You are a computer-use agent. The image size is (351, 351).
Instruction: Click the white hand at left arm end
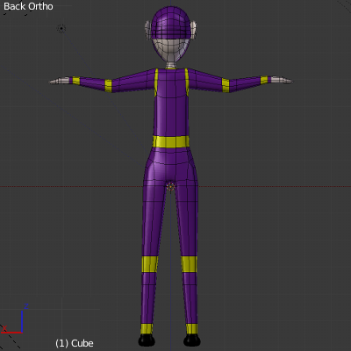60,81
